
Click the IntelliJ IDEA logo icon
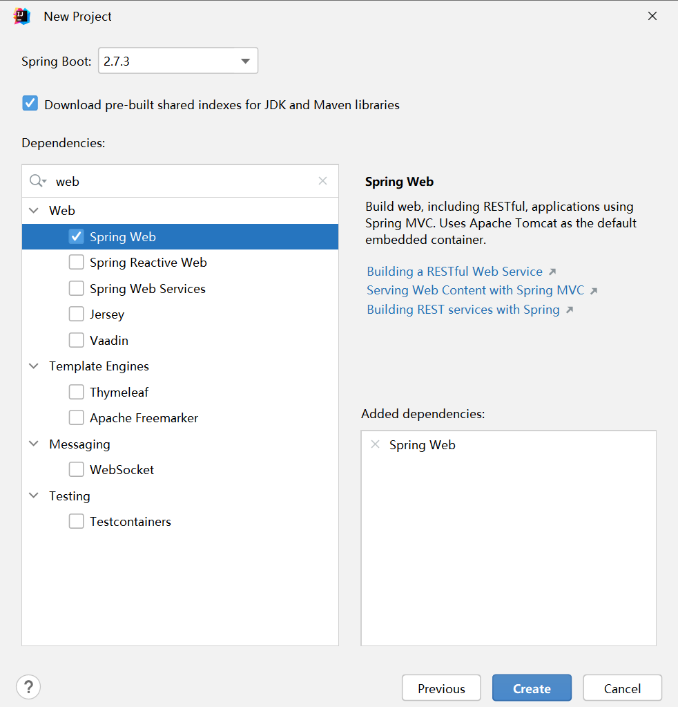[21, 17]
